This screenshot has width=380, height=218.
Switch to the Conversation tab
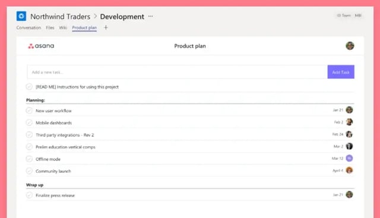28,28
